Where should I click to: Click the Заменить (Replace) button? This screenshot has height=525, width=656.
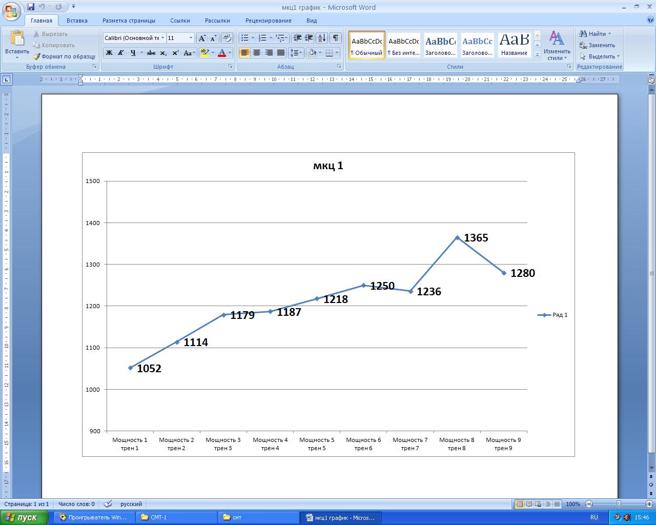click(598, 45)
